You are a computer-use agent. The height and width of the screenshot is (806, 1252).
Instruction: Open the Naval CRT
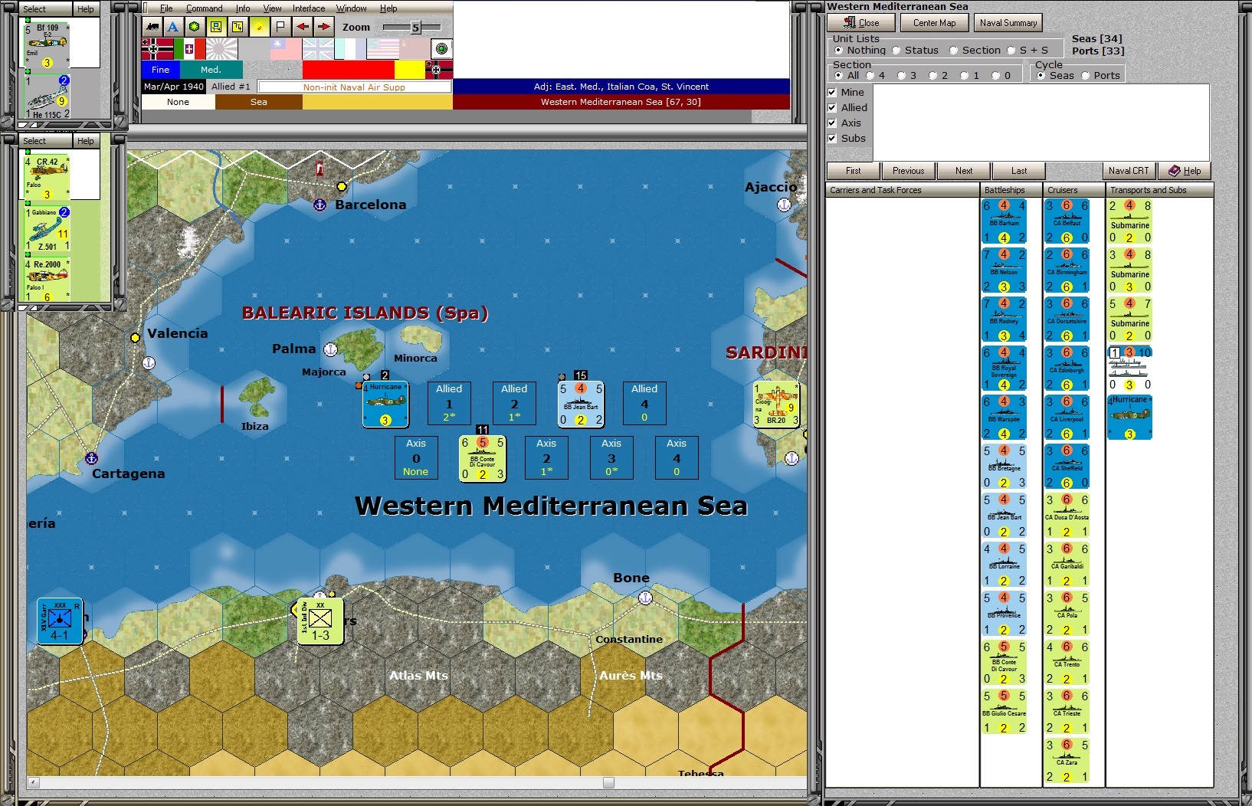(1129, 171)
